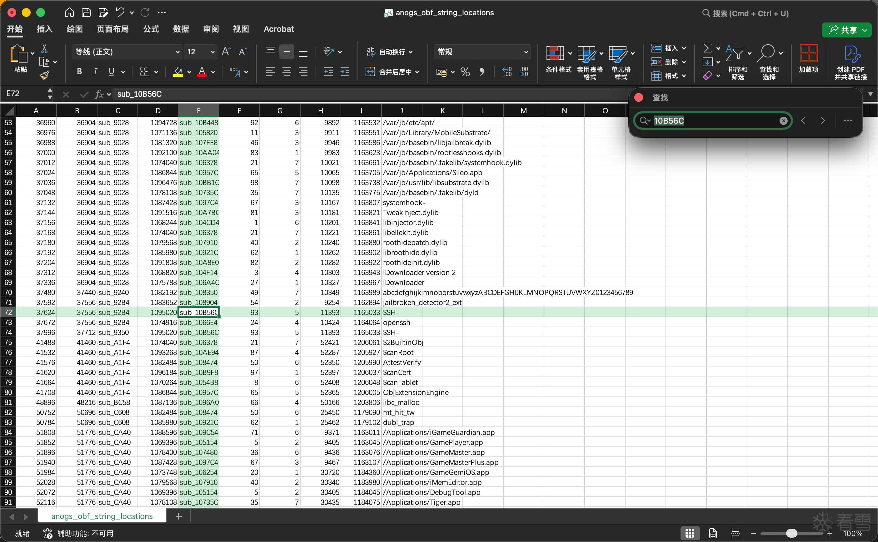
Task: Expand the formula bar with arrow
Action: 871,94
